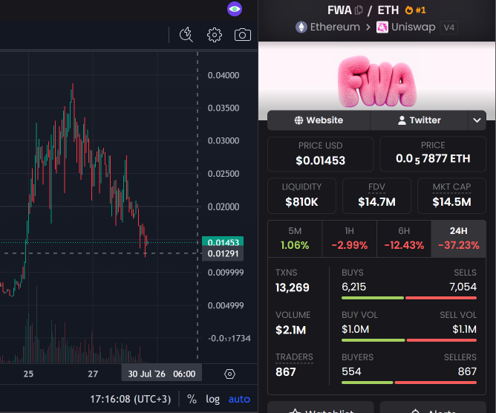Click the BUYS count 6,215
The width and height of the screenshot is (496, 413).
pyautogui.click(x=353, y=287)
